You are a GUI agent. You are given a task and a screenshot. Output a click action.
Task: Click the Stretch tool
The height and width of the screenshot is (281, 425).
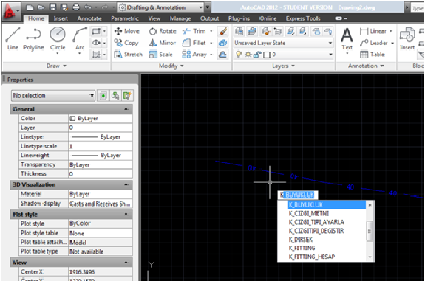(x=128, y=55)
